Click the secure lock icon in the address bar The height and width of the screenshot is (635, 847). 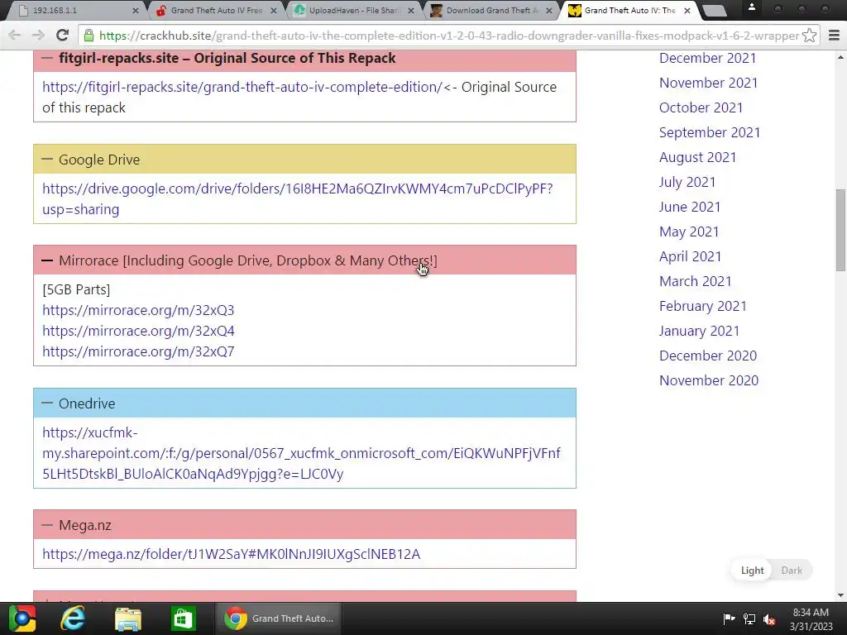pyautogui.click(x=89, y=36)
